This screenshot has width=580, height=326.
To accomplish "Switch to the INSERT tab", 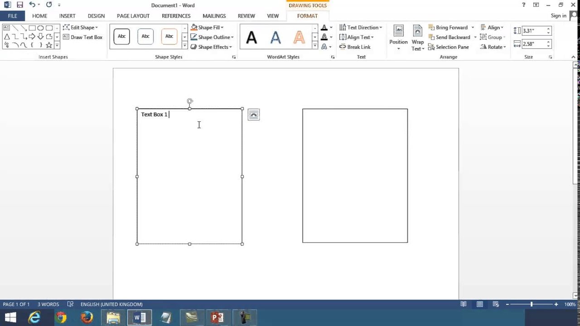I will 67,16.
